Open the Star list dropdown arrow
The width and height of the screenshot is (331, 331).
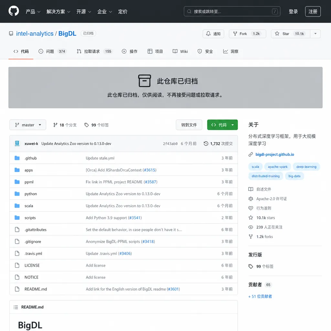tap(315, 34)
